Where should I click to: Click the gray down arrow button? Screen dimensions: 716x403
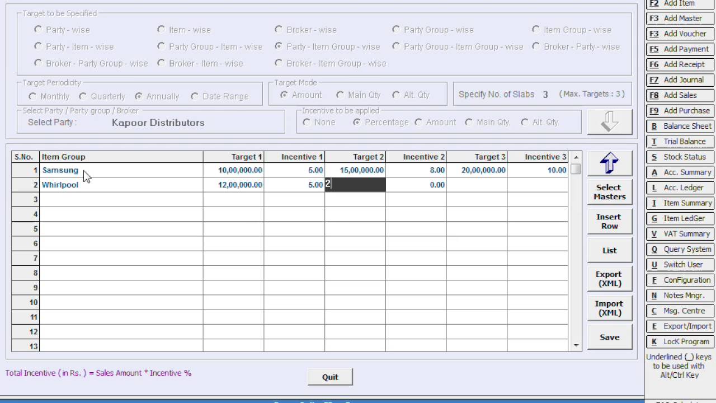pyautogui.click(x=609, y=121)
